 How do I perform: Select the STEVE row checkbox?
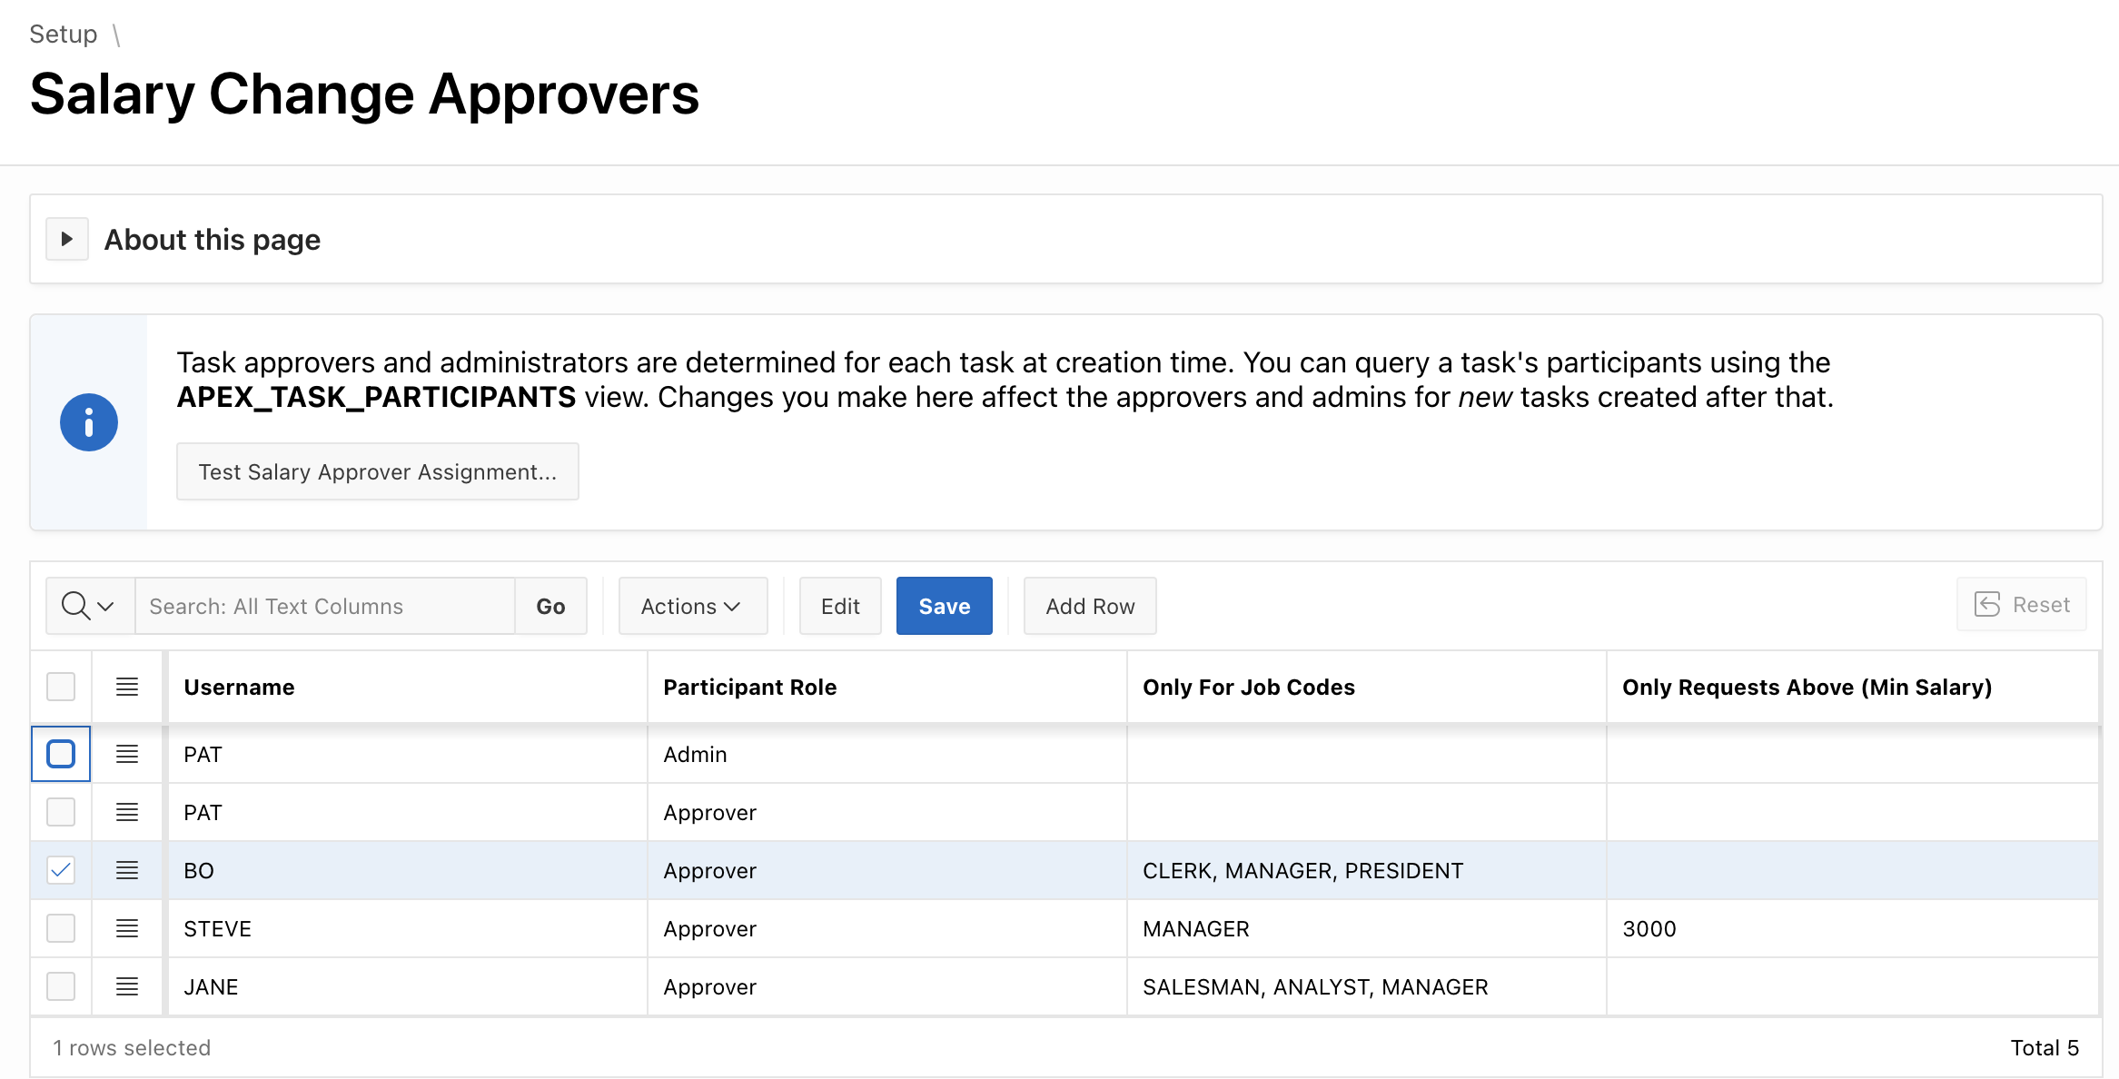[61, 928]
